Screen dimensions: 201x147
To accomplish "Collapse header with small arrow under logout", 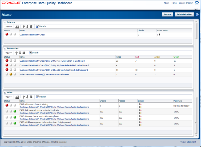I will tap(196, 9).
